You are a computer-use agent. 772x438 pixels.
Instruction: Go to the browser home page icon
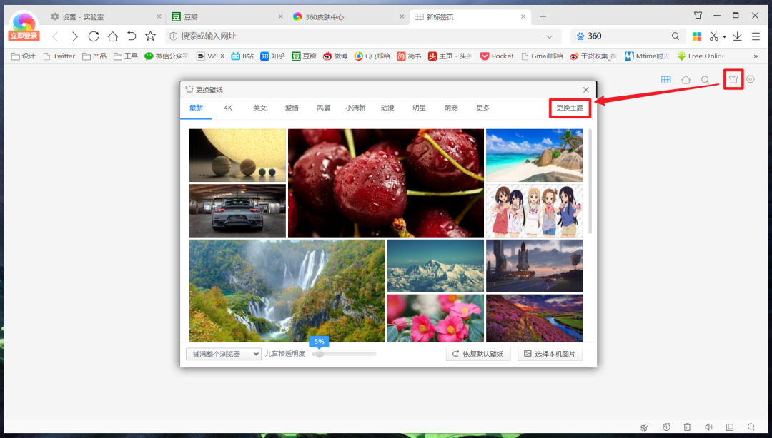click(113, 36)
